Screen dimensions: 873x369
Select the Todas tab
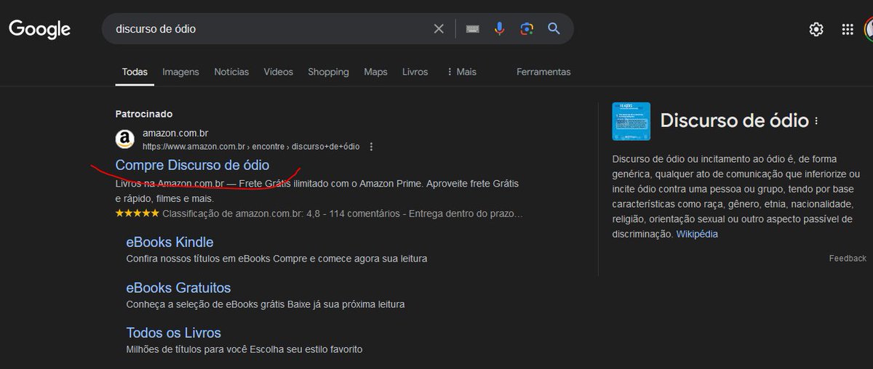135,72
